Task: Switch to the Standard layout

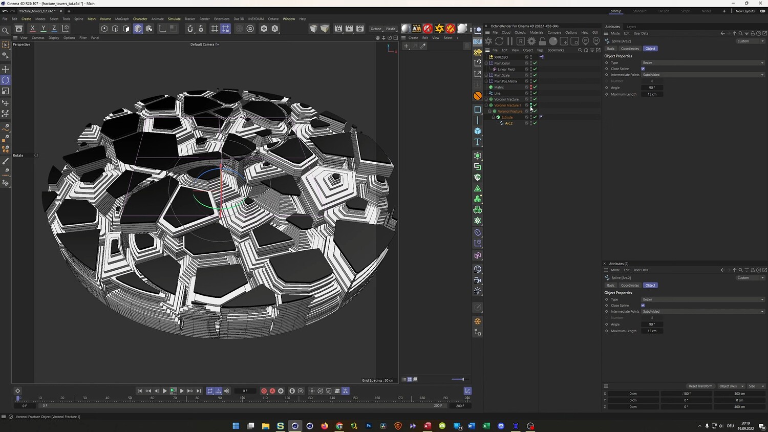Action: click(639, 11)
